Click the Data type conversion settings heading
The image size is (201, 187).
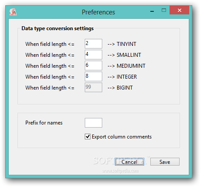(58, 28)
